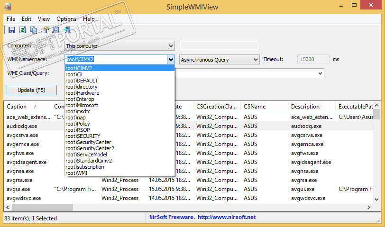The width and height of the screenshot is (385, 227).
Task: Select the avgui.exe row caption
Action: 18,189
